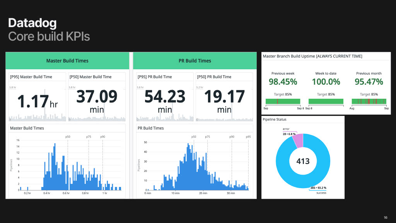Click the Previous week 98.45% value
The image size is (396, 223).
(283, 82)
